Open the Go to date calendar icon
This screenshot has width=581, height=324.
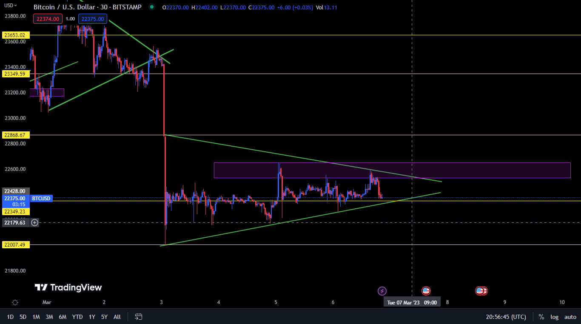click(x=138, y=317)
